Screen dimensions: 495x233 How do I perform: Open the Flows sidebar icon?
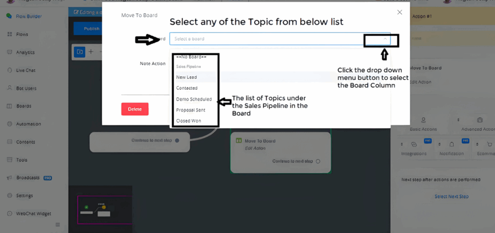(x=9, y=34)
